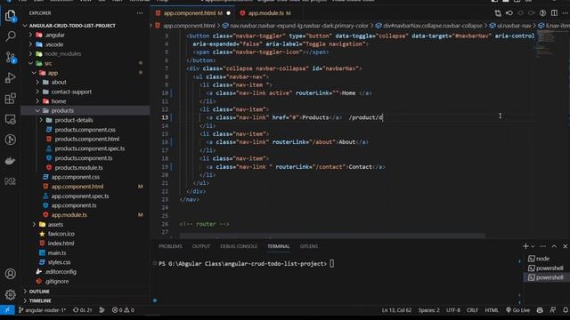Open products.component.html file
This screenshot has width=570, height=320.
tap(87, 139)
